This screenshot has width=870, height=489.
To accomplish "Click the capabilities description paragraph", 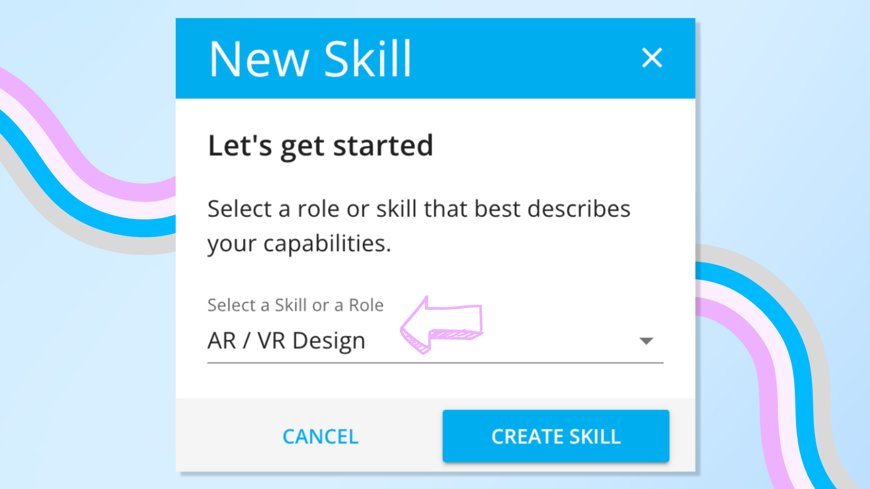I will coord(419,226).
